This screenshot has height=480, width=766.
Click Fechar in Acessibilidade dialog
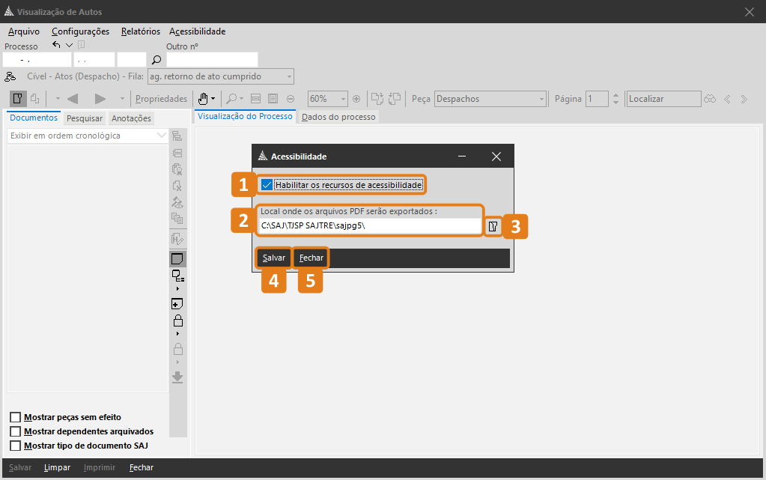click(311, 258)
